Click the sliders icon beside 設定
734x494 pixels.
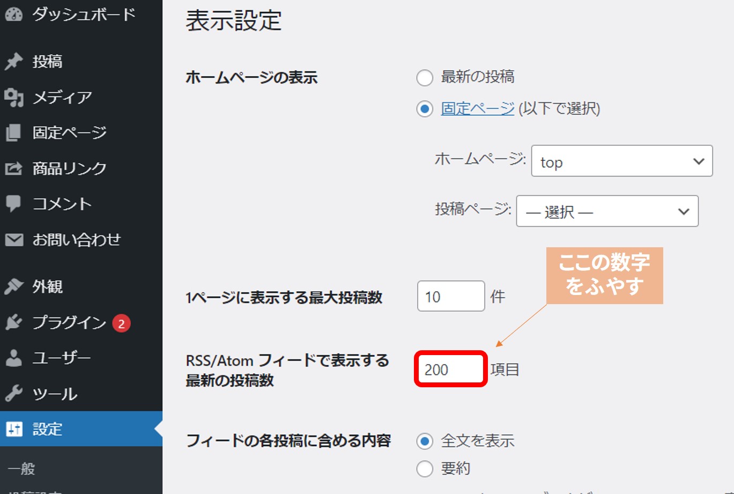pyautogui.click(x=14, y=429)
